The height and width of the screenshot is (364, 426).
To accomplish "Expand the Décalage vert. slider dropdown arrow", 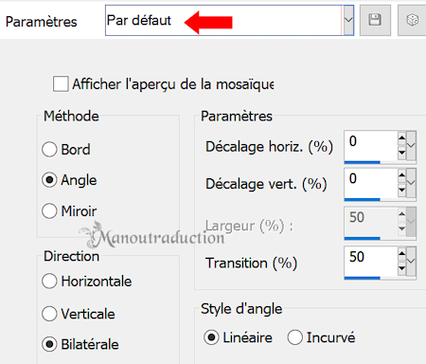I will click(x=411, y=183).
